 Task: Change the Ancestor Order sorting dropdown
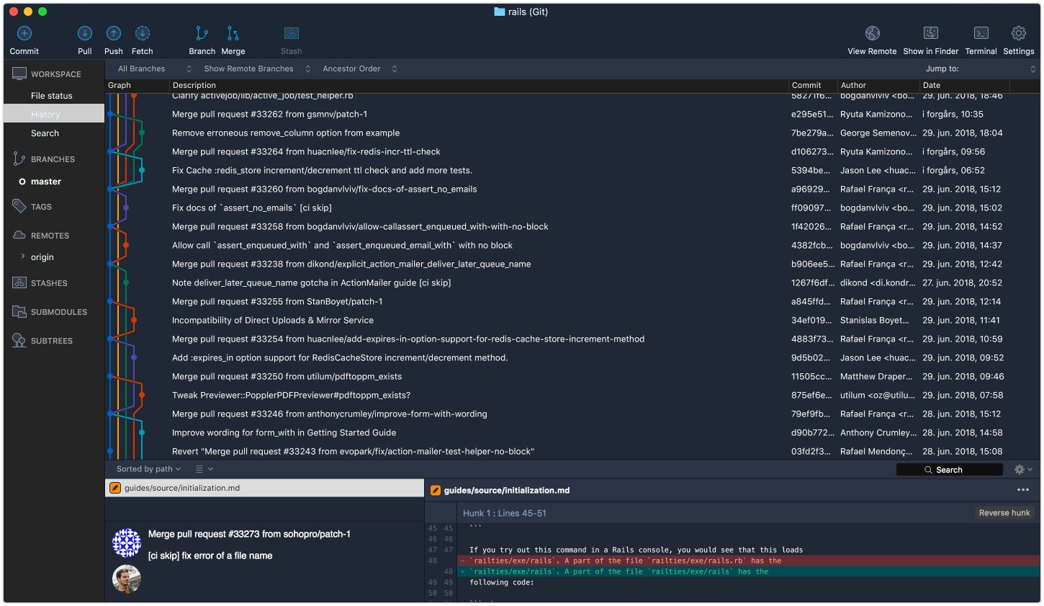click(360, 69)
